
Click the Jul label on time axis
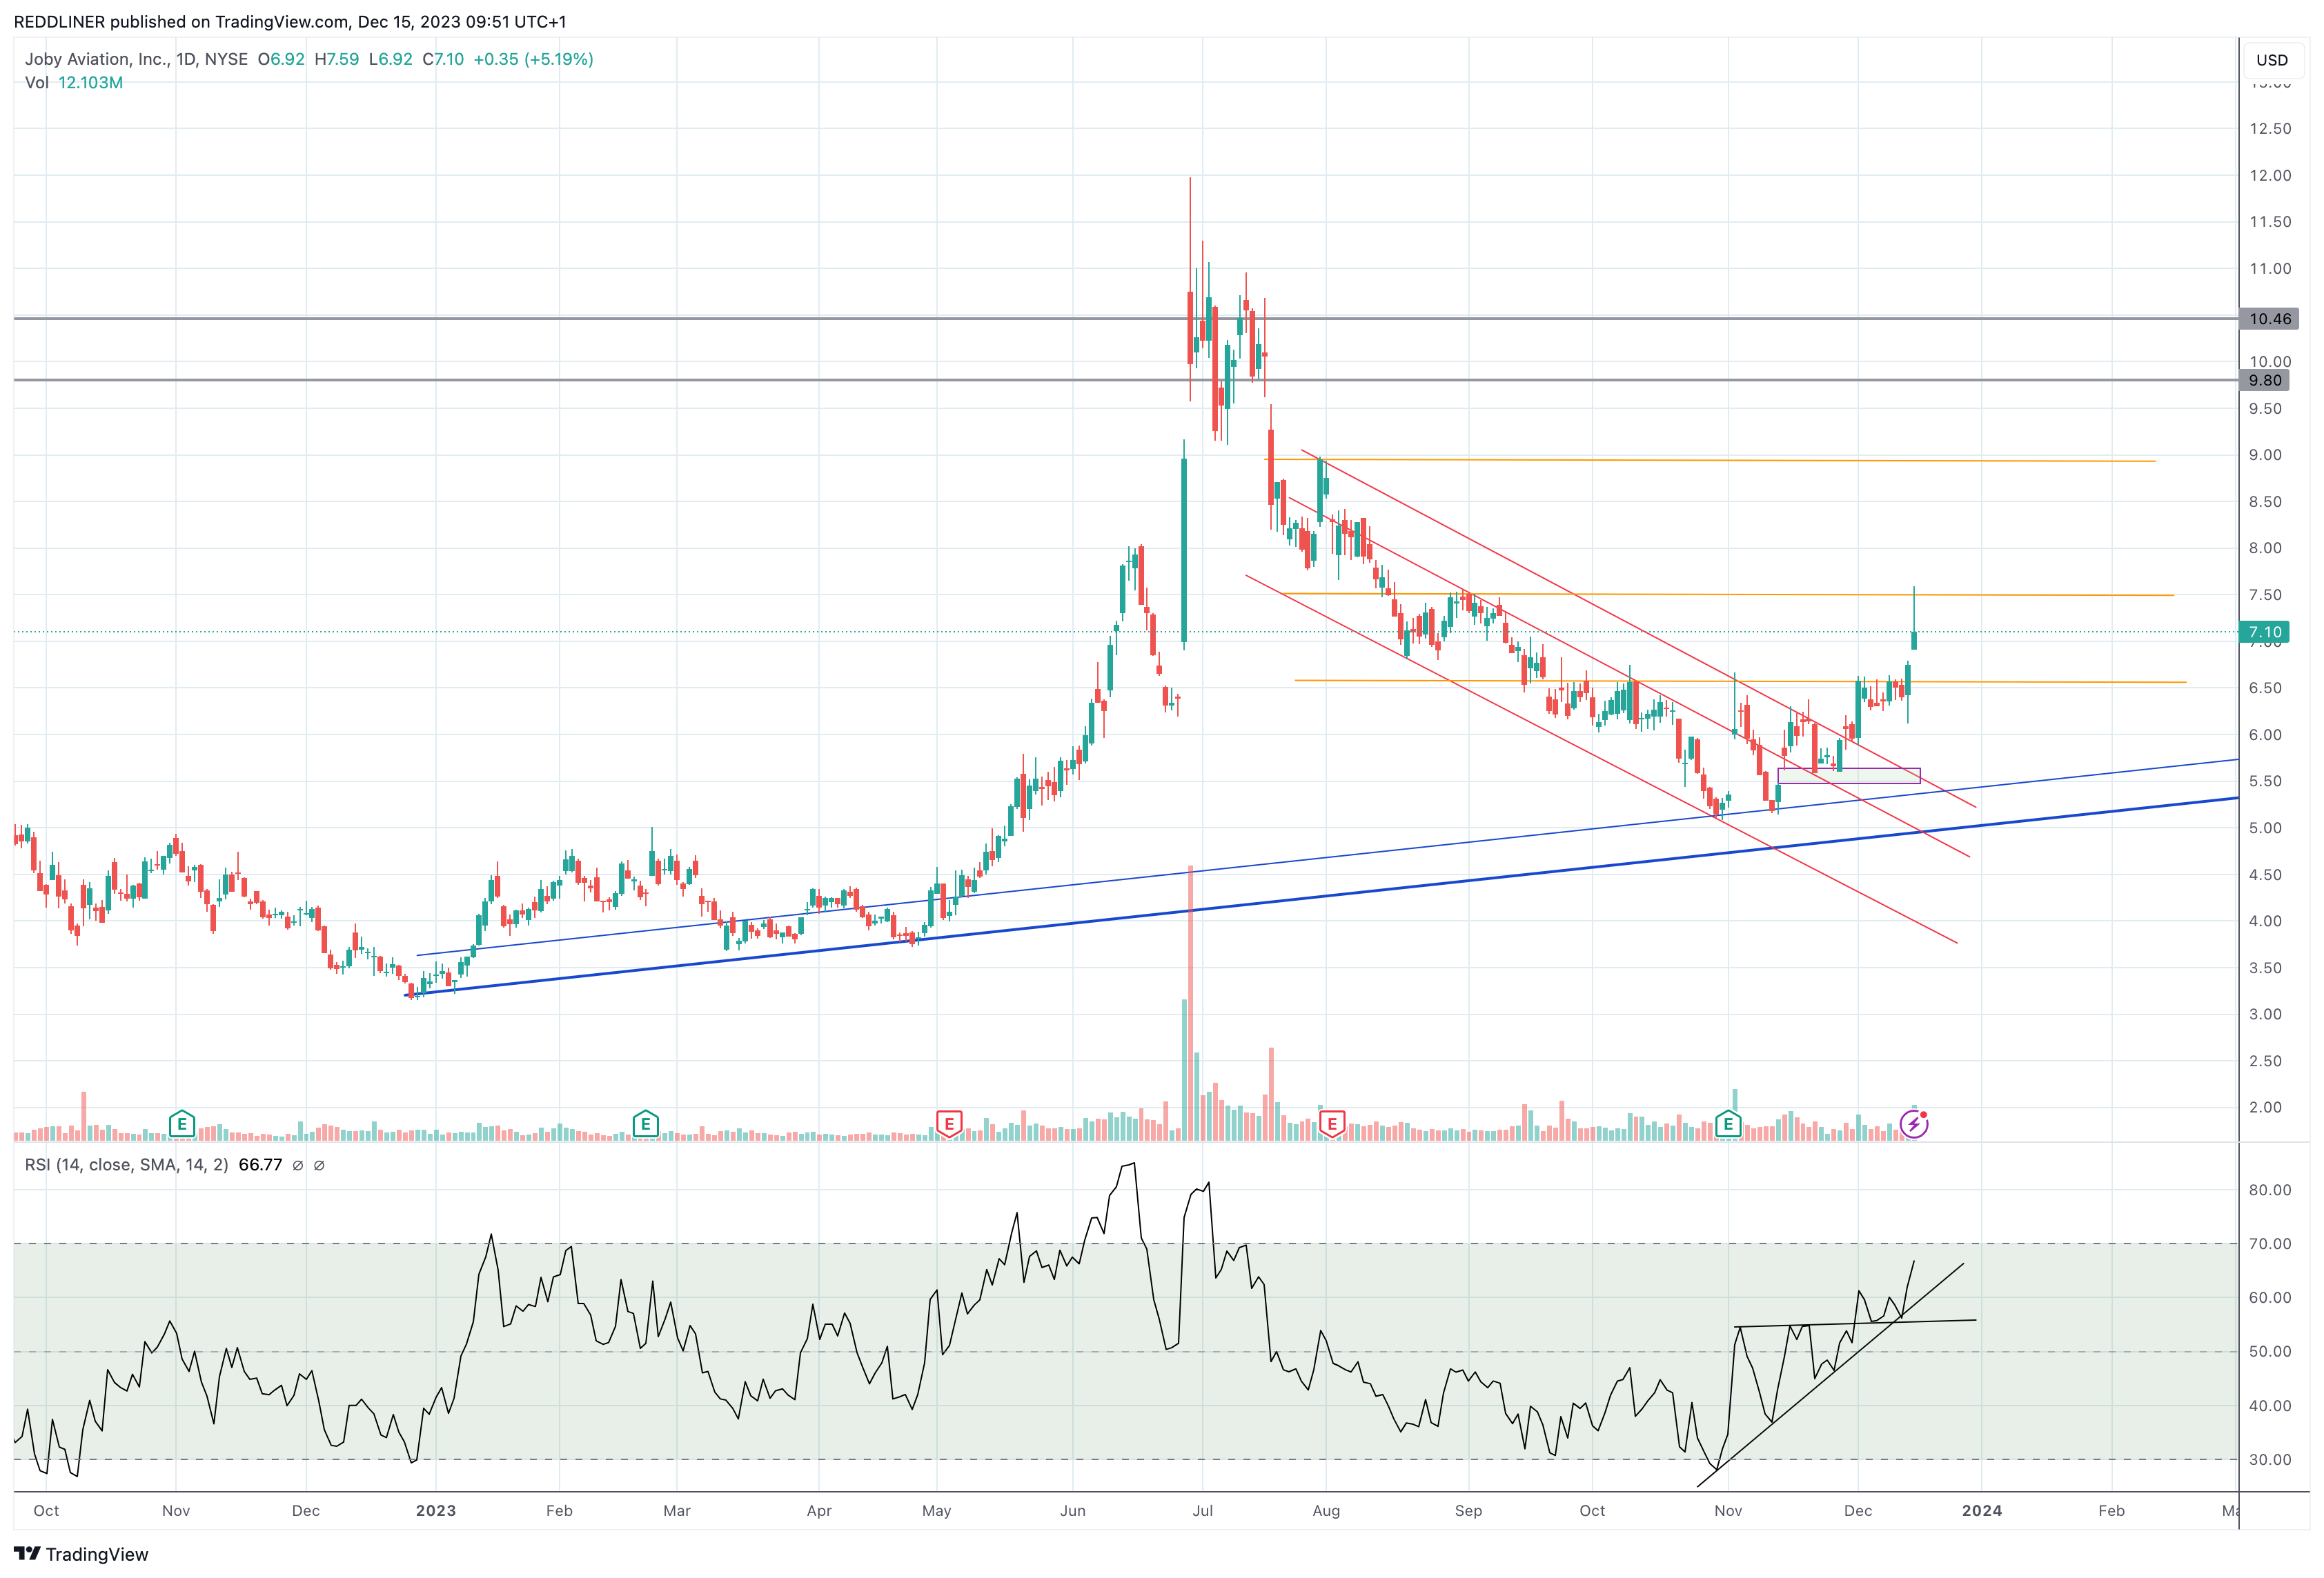coord(1203,1510)
